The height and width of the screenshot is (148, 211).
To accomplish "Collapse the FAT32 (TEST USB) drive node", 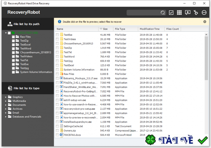I will pos(6,33).
